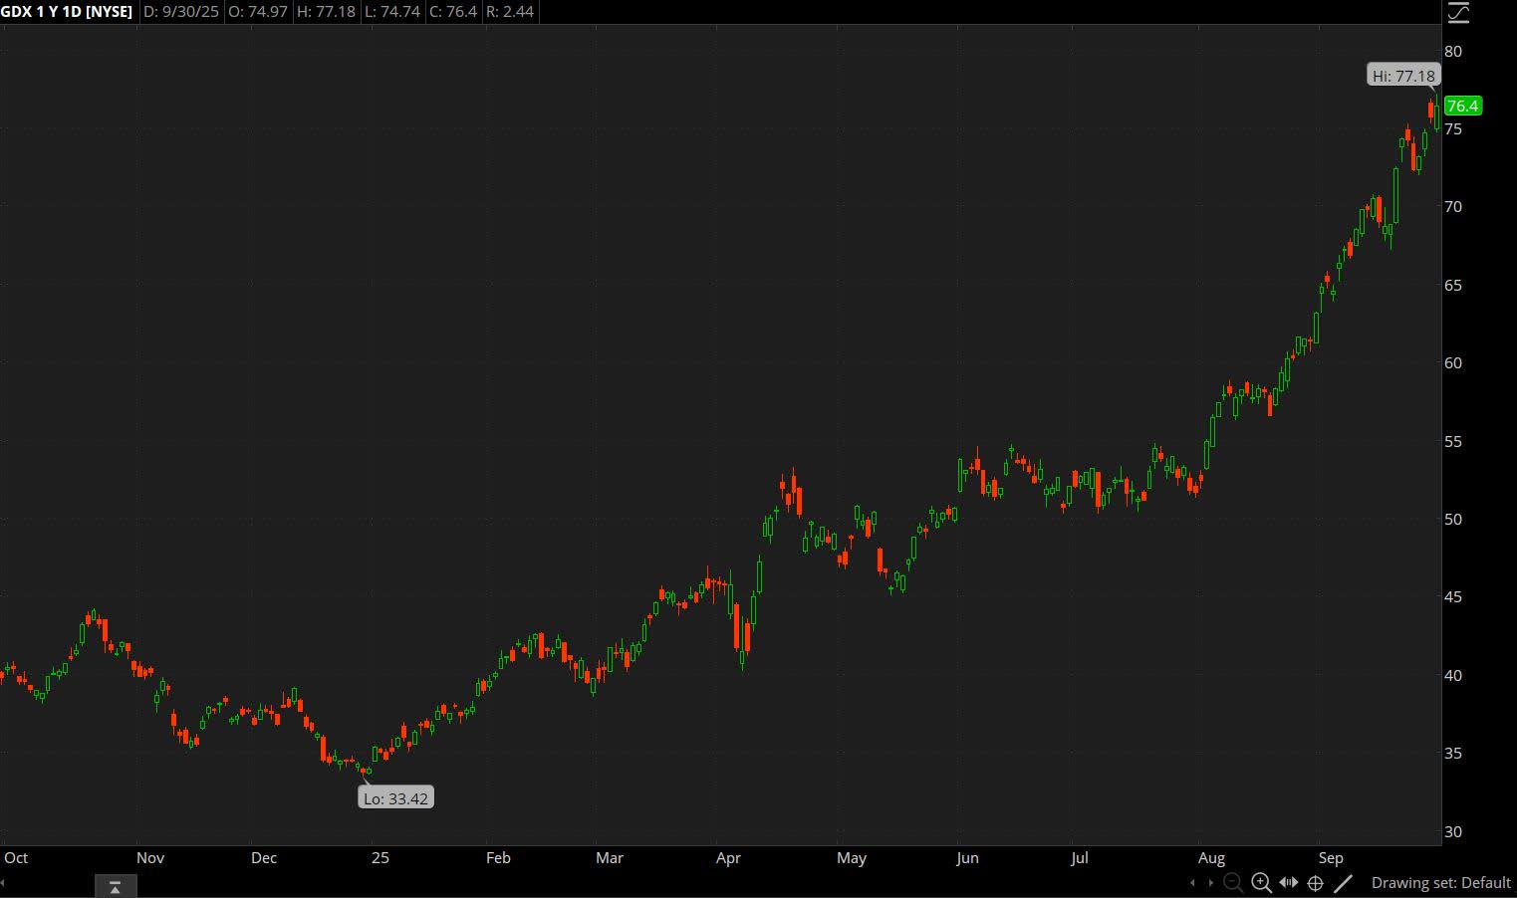Viewport: 1517px width, 898px height.
Task: Click the Lo: 33.42 marker label
Action: tap(395, 796)
